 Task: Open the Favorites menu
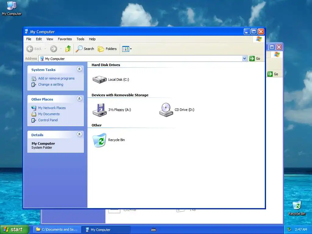[65, 39]
